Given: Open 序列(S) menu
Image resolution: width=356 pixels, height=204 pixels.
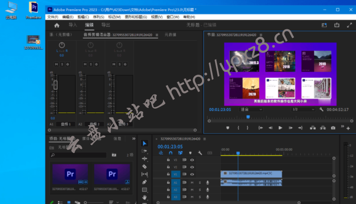Looking at the screenshot, I should pos(99,17).
